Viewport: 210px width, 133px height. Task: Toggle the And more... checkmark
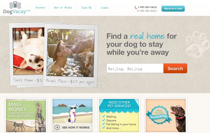click(103, 128)
